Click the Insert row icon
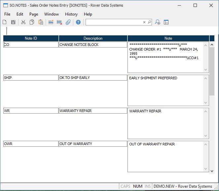The image size is (219, 191). point(51,22)
